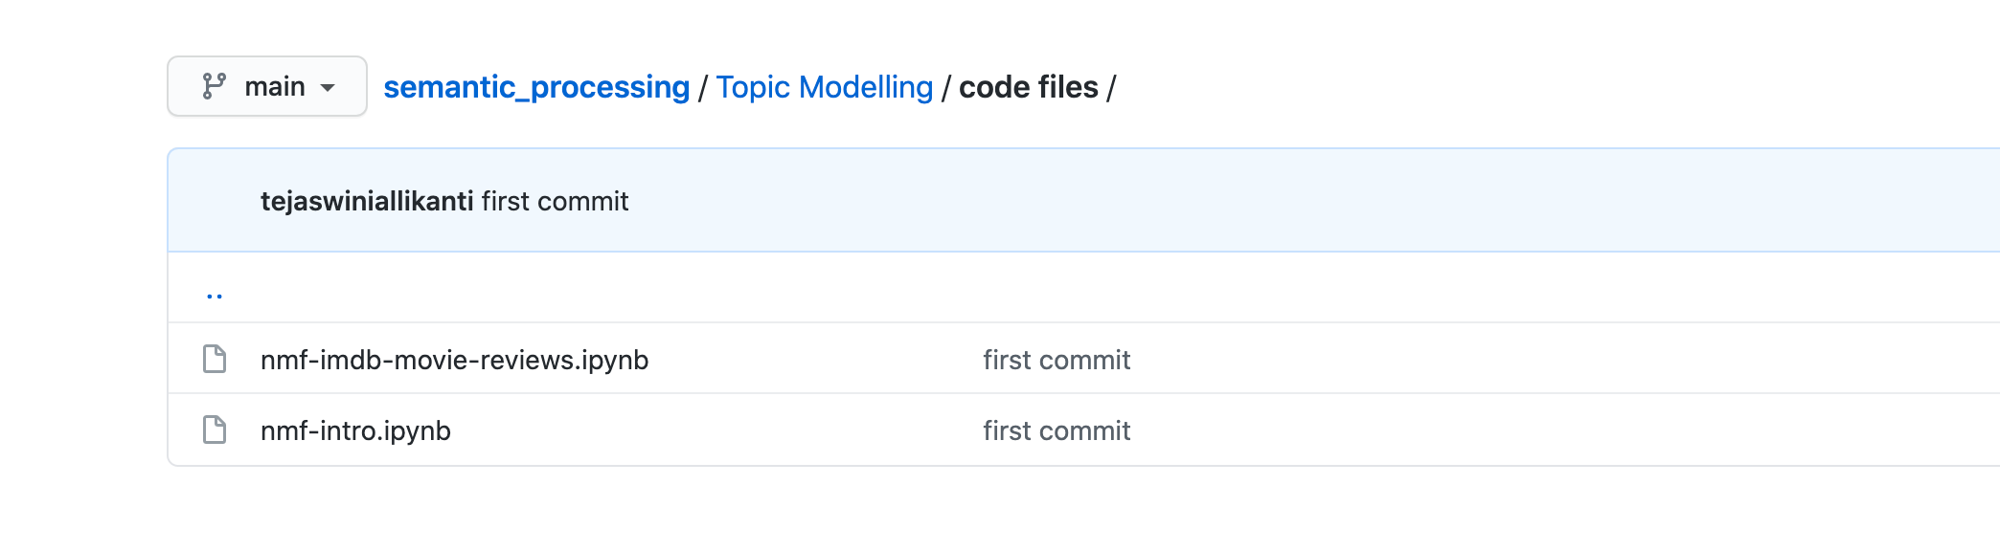2000x551 pixels.
Task: Open tejaswiniallikanti author profile
Action: (367, 201)
